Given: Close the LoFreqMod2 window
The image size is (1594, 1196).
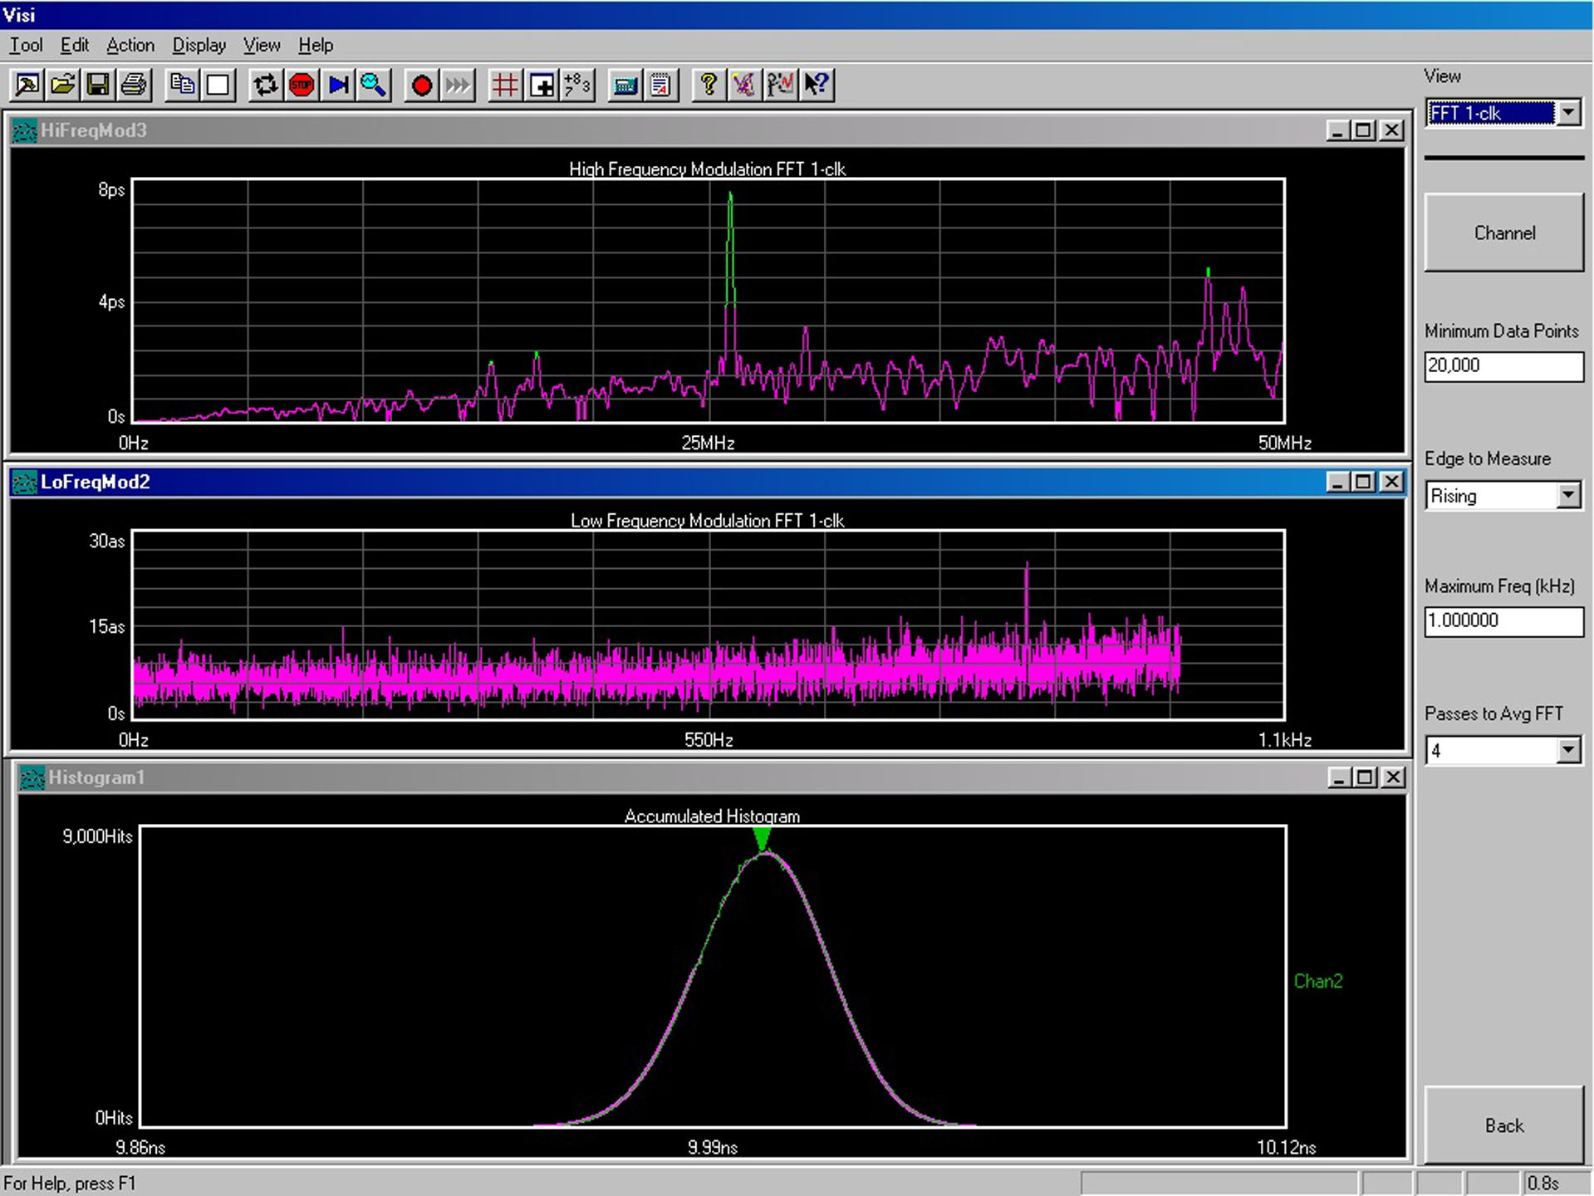Looking at the screenshot, I should point(1392,482).
